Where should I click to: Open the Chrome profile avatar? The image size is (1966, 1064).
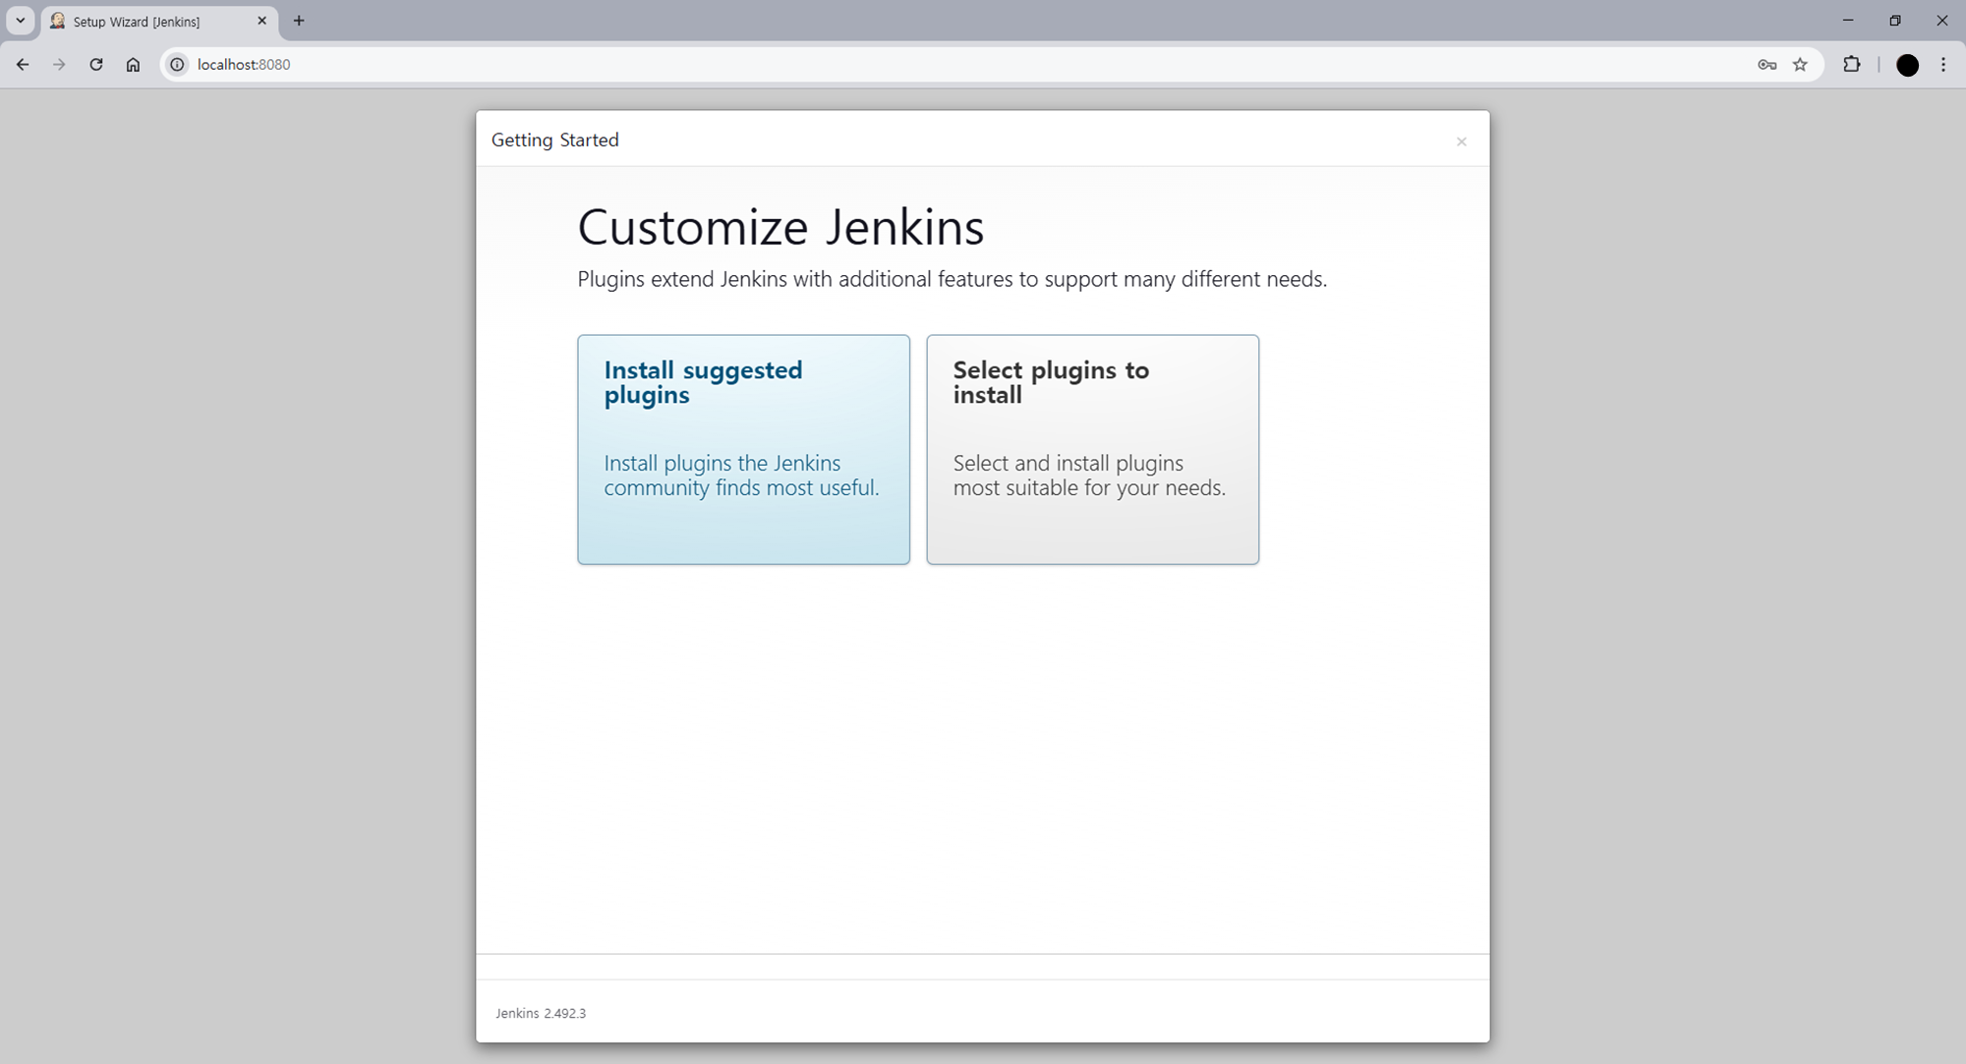1907,65
